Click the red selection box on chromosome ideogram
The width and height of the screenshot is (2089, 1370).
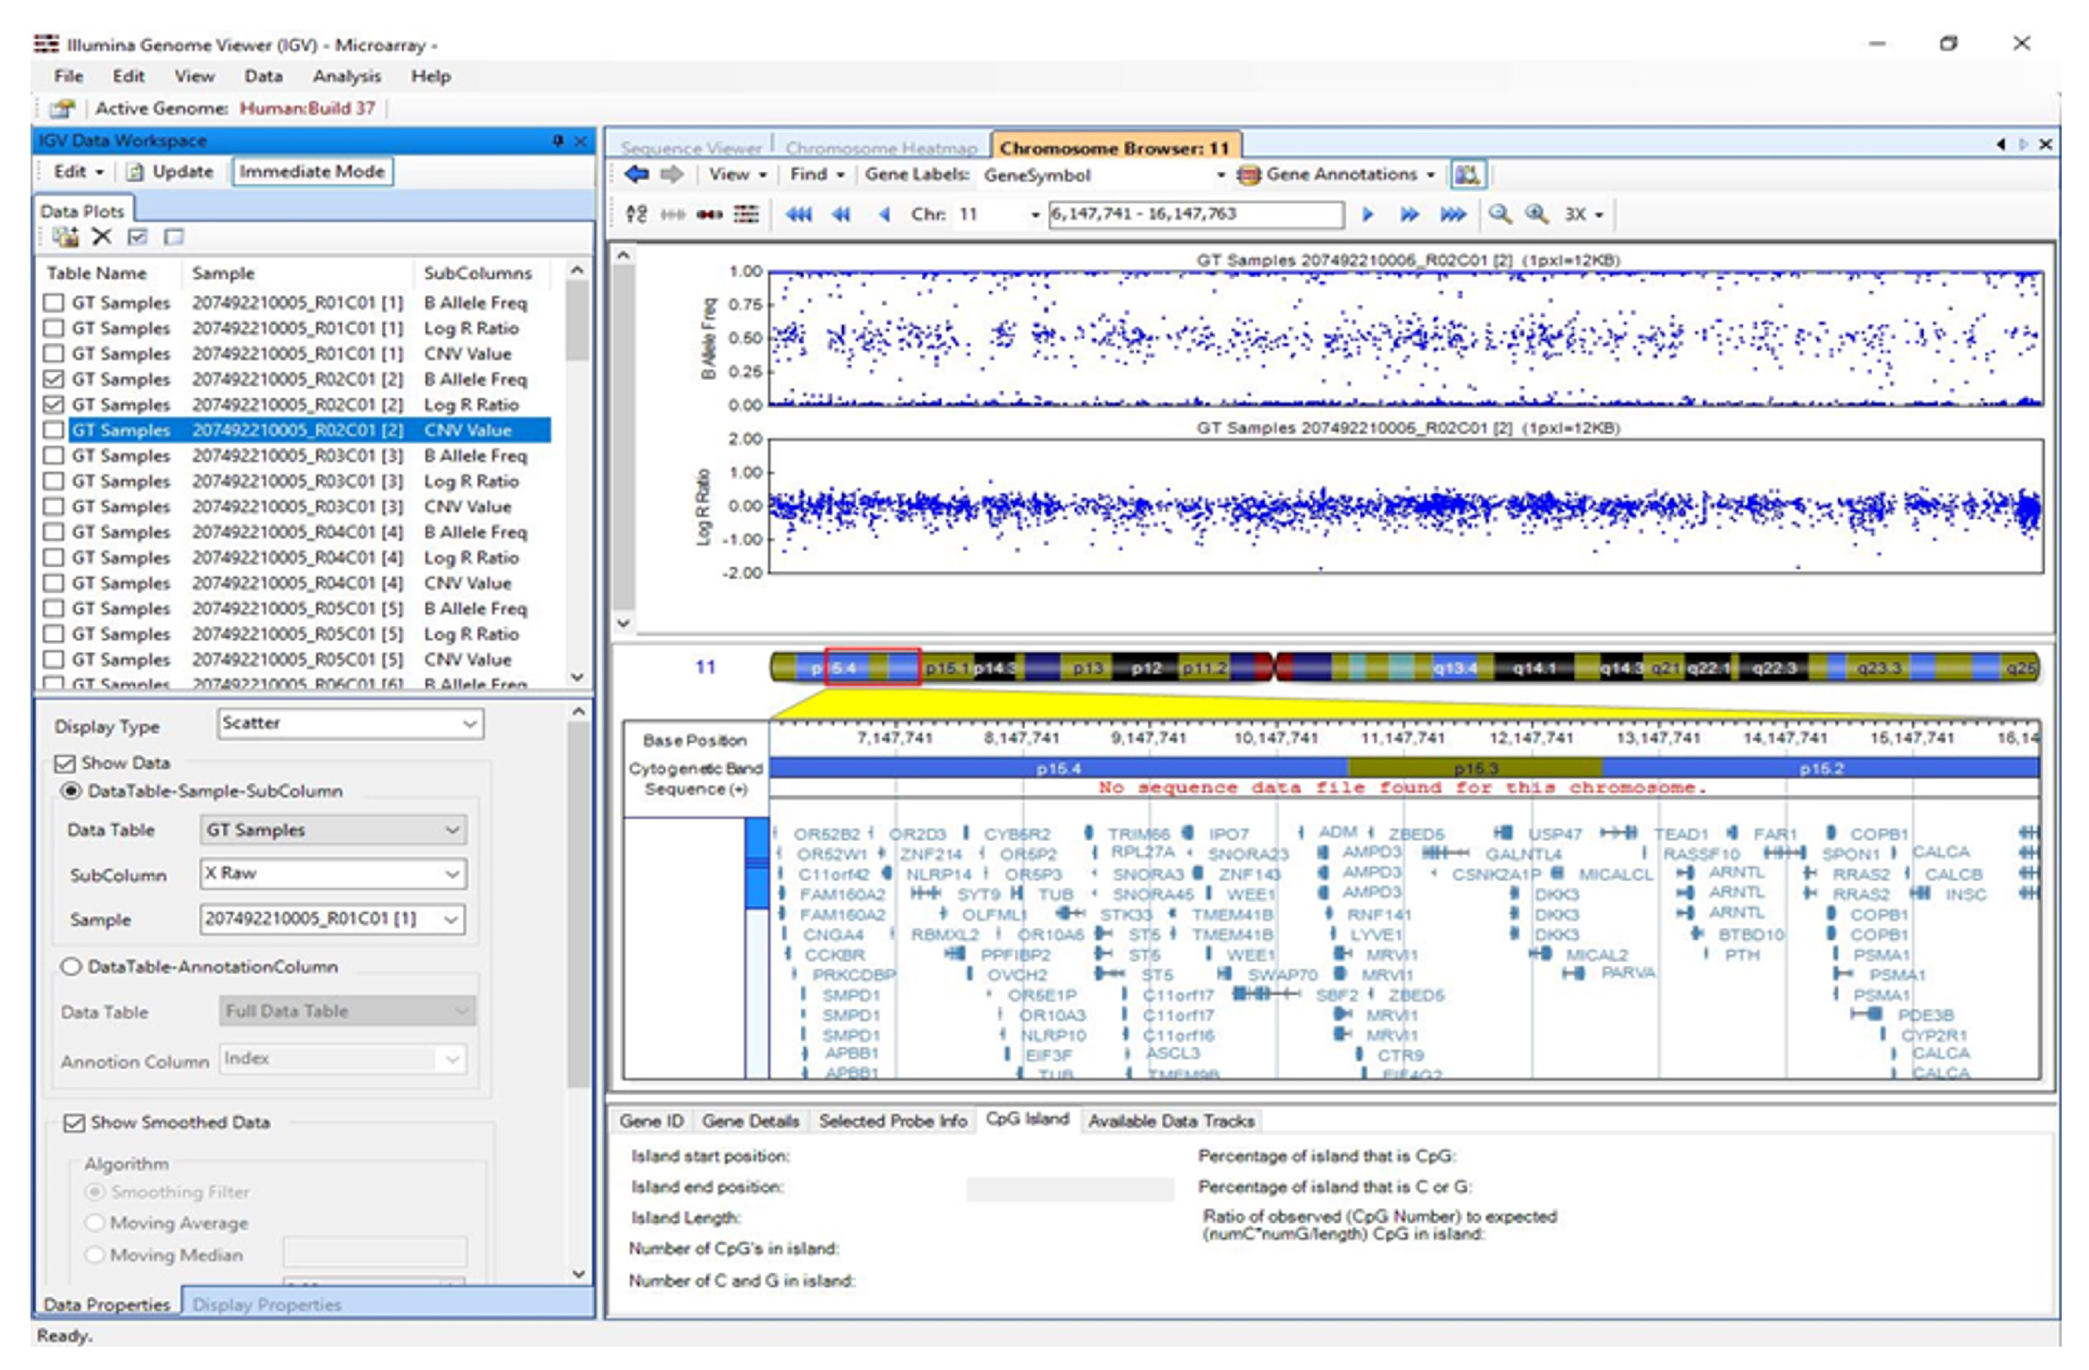872,668
